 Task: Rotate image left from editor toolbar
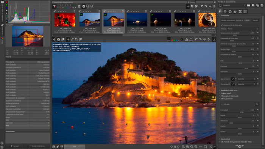tap(196, 39)
